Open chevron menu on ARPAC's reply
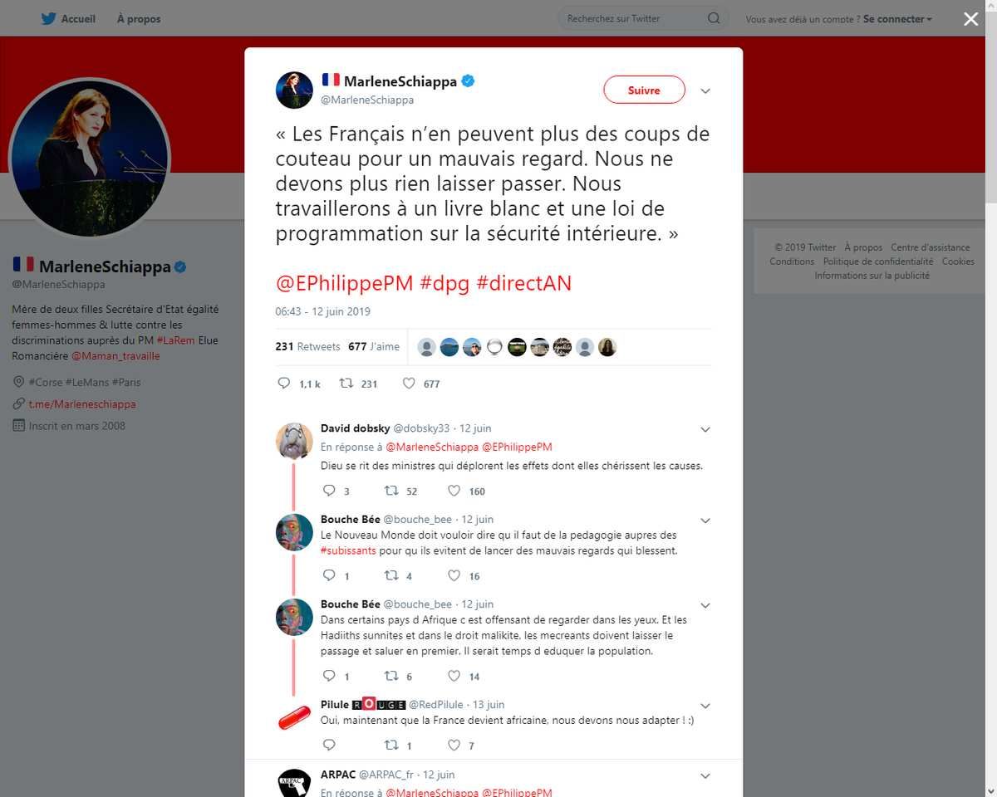The height and width of the screenshot is (797, 997). click(x=705, y=776)
